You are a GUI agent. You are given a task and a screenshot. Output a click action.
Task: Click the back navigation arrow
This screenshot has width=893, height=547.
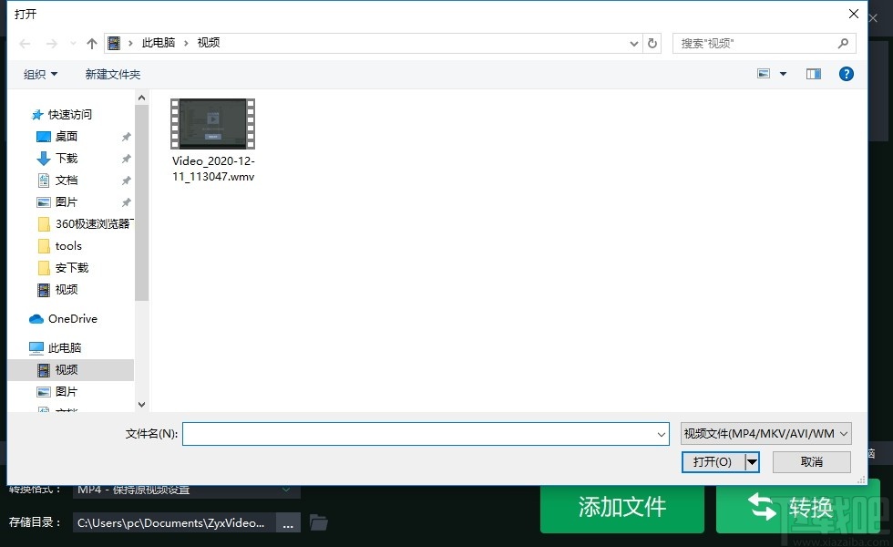pyautogui.click(x=24, y=43)
